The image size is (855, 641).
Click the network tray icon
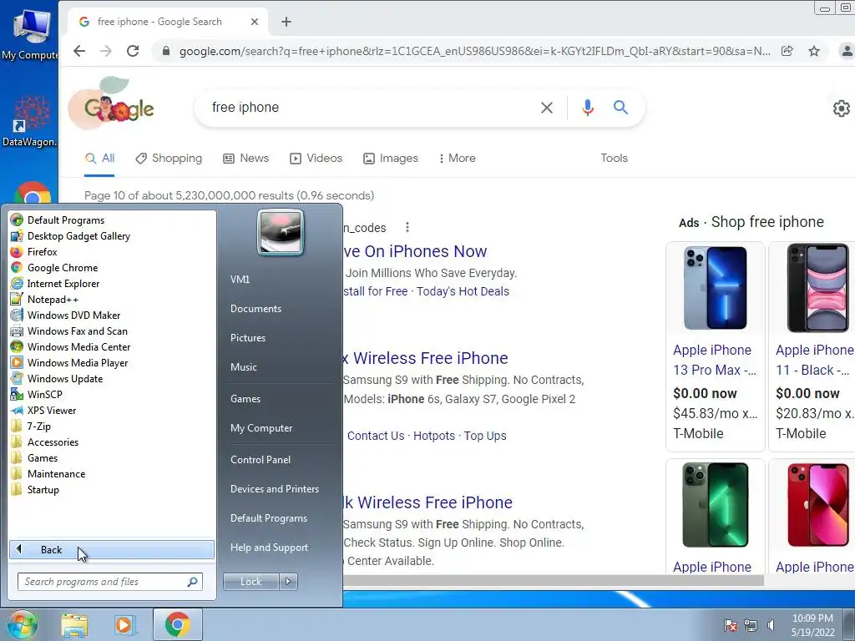coord(751,625)
